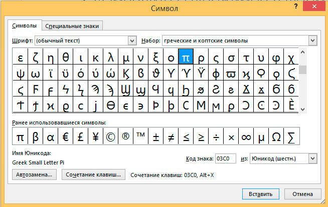Screen dimensions: 328x207
Task: Pick the capital Omega Ω symbol
Action: [x=276, y=136]
